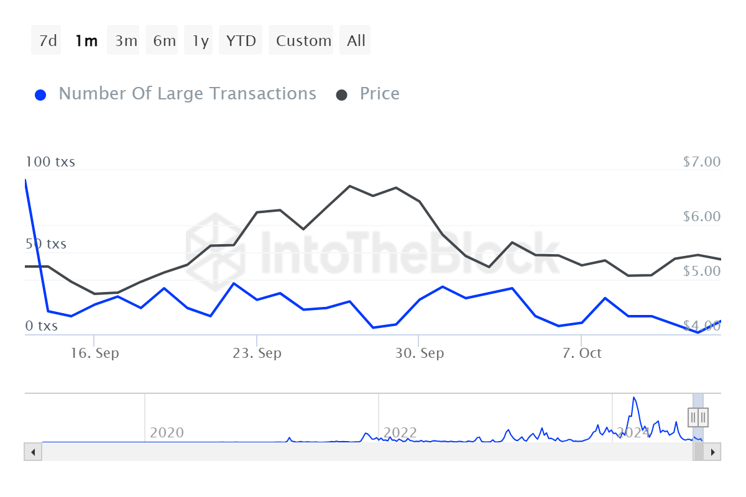Screen dimensions: 746x497
Task: Choose the YTD range
Action: [241, 40]
